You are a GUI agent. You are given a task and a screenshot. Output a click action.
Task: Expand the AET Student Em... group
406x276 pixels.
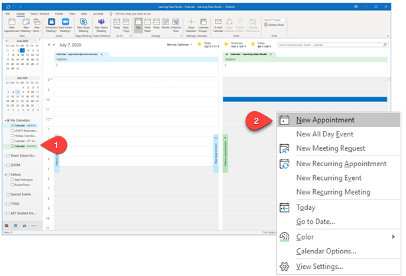pos(5,214)
